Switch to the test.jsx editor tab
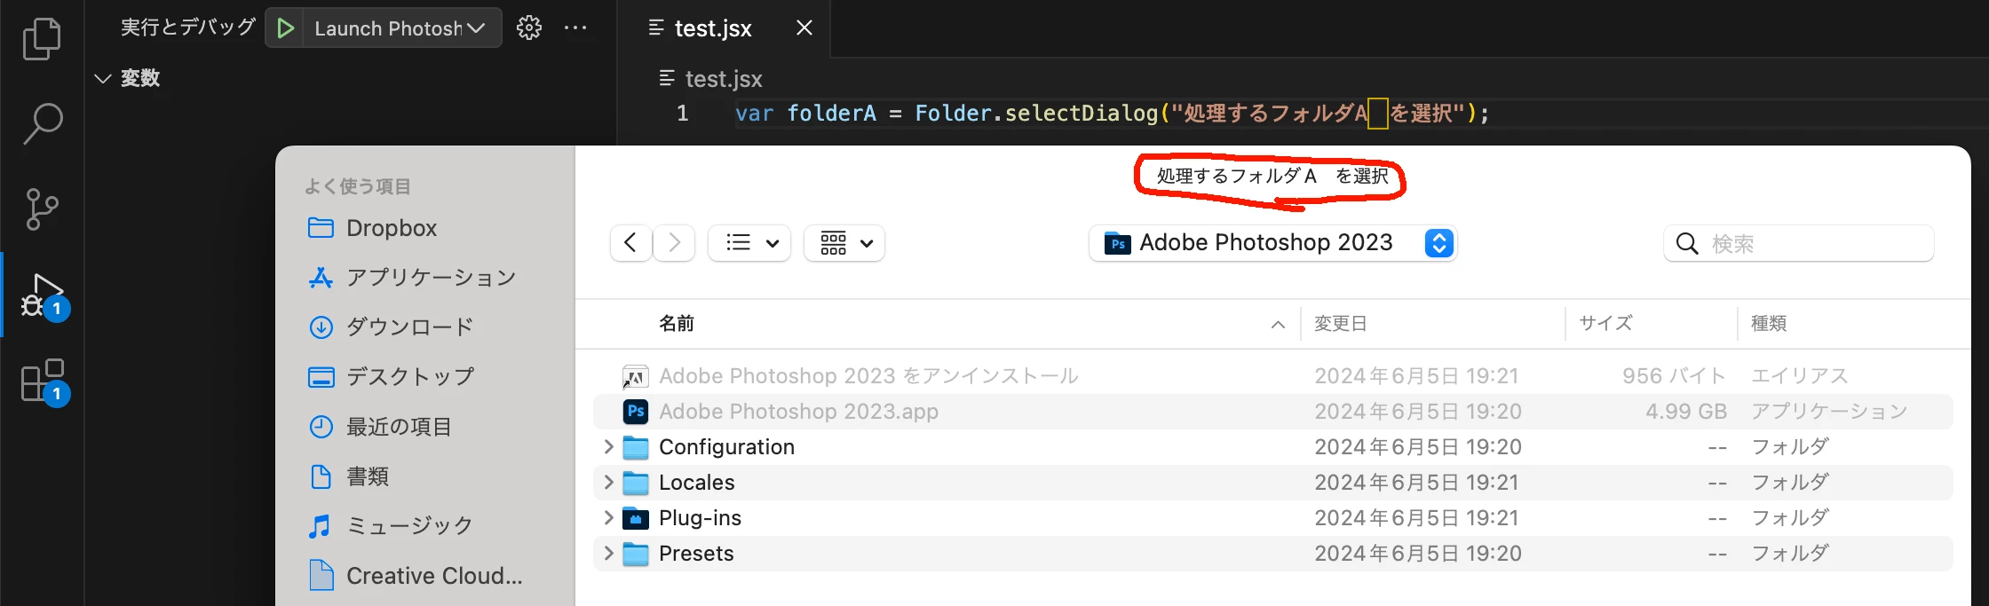1989x606 pixels. point(712,28)
